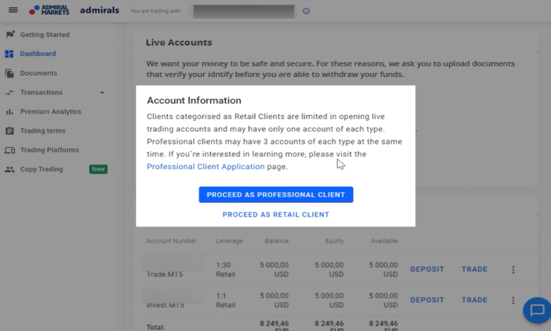Image resolution: width=551 pixels, height=331 pixels.
Task: Open three-dot menu for Trade.MT5 account
Action: click(x=513, y=269)
